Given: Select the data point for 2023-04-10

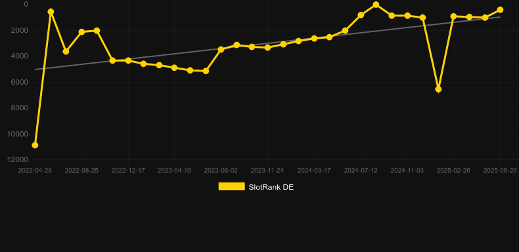Looking at the screenshot, I should (x=175, y=68).
